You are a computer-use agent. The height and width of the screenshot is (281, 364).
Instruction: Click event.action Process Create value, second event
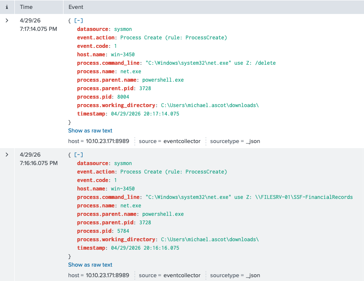[174, 172]
